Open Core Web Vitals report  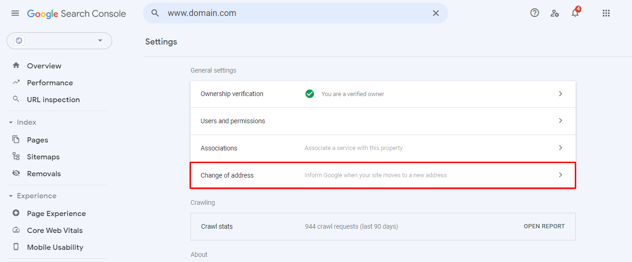point(54,231)
